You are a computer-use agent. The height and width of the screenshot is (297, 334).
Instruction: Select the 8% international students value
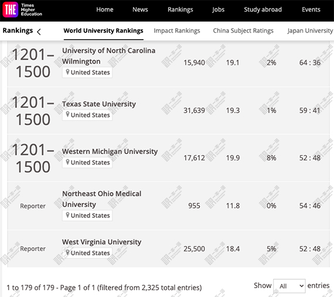tap(271, 158)
